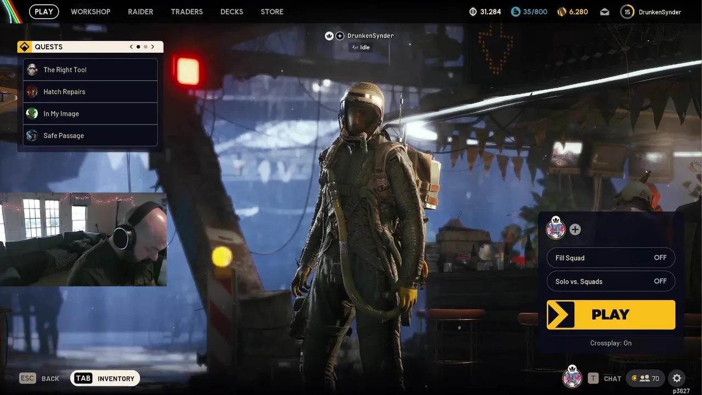The width and height of the screenshot is (702, 395).
Task: Click the Quests header diamond icon
Action: (x=24, y=47)
